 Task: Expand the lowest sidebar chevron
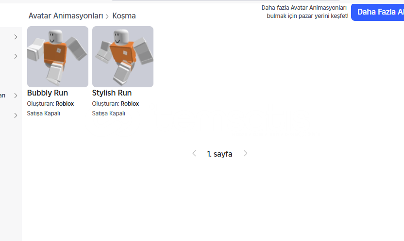pos(16,115)
